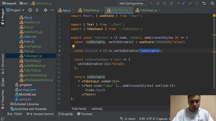Click the Scroll from Source target icon

pyautogui.click(x=30, y=10)
